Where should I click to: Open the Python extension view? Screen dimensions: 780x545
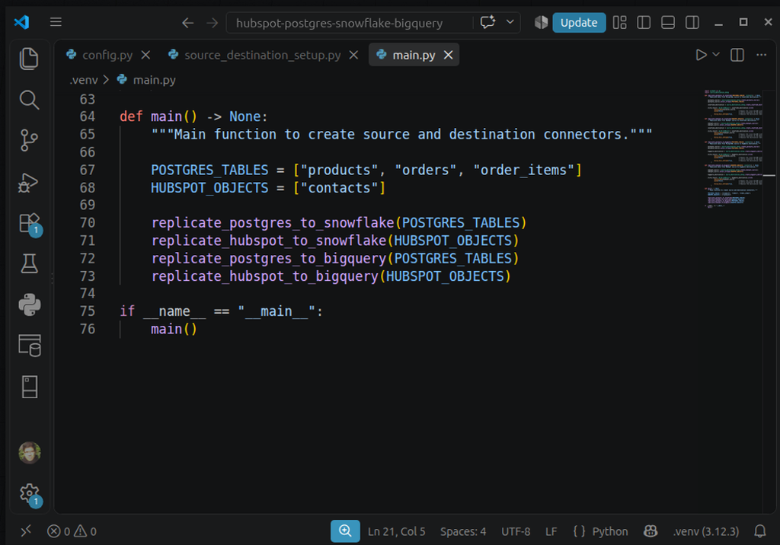tap(30, 304)
